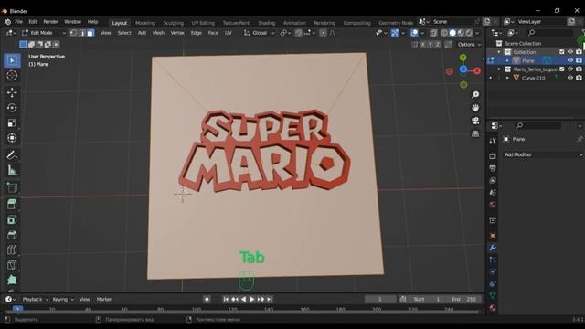Image resolution: width=585 pixels, height=329 pixels.
Task: Open the World properties tab
Action: point(493,205)
